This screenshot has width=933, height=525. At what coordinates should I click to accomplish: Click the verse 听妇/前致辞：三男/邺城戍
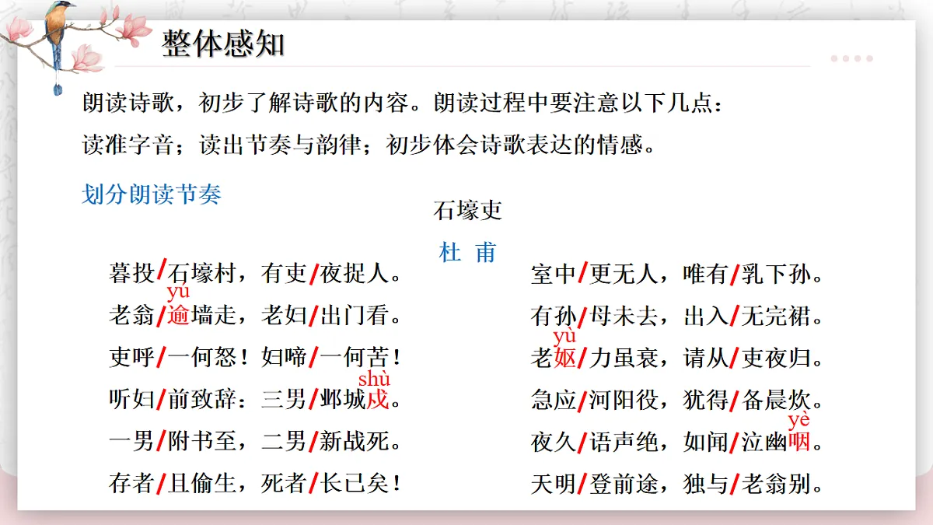(256, 400)
